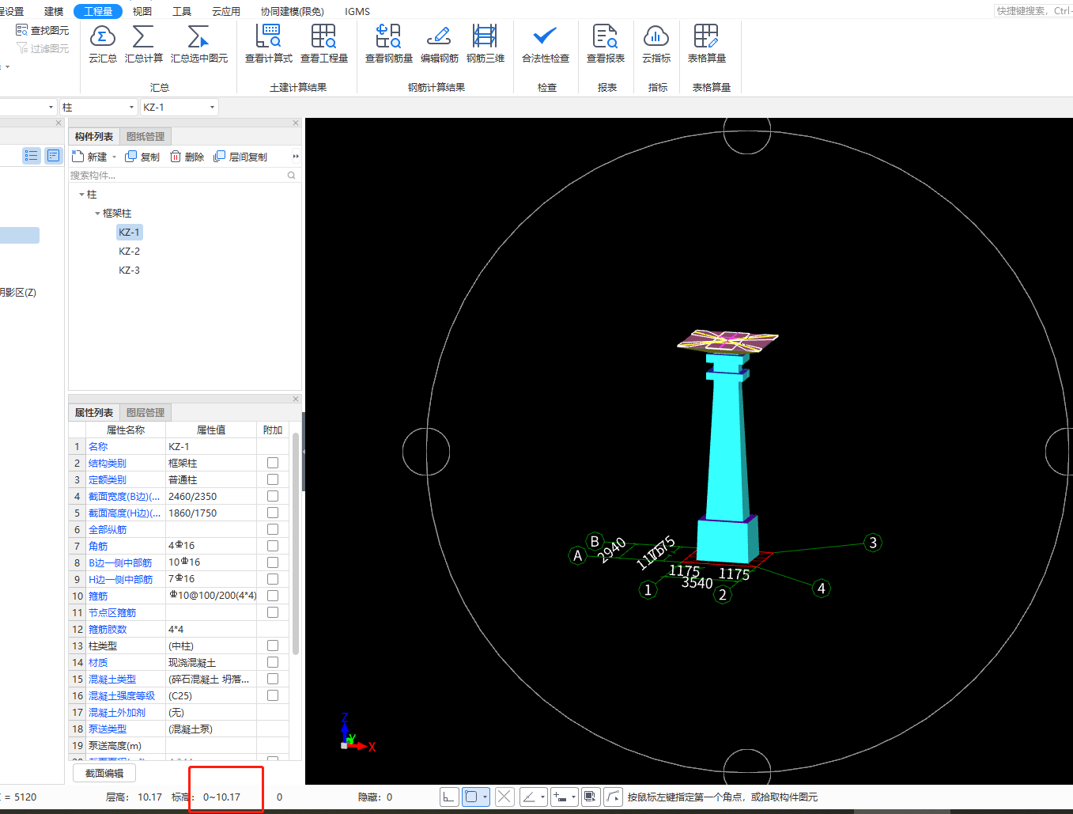Screen dimensions: 1073x814
Task: Switch to the 图纸管理 tab
Action: point(145,136)
